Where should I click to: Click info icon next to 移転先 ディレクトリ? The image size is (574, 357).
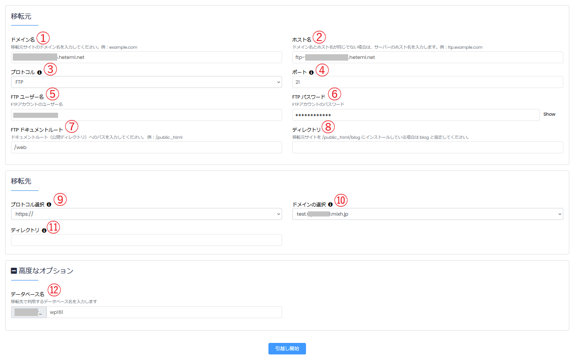tap(44, 231)
